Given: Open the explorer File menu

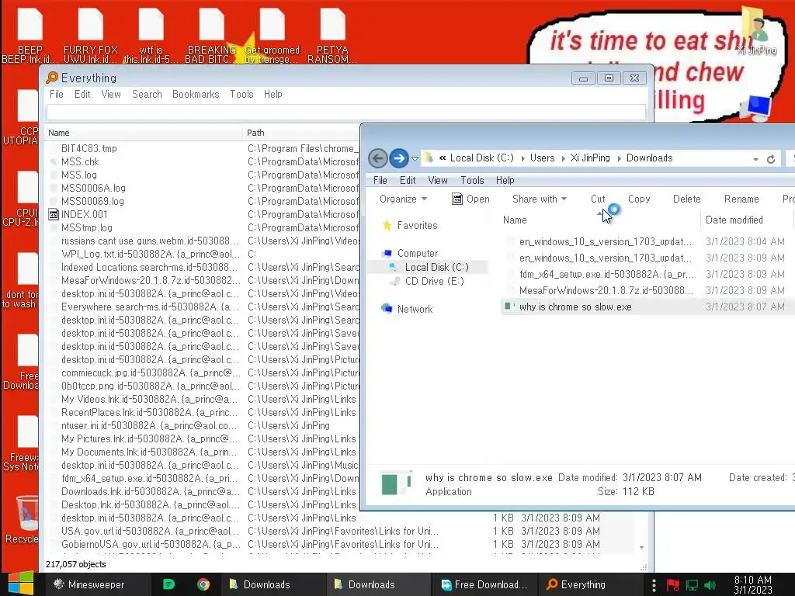Looking at the screenshot, I should point(380,180).
